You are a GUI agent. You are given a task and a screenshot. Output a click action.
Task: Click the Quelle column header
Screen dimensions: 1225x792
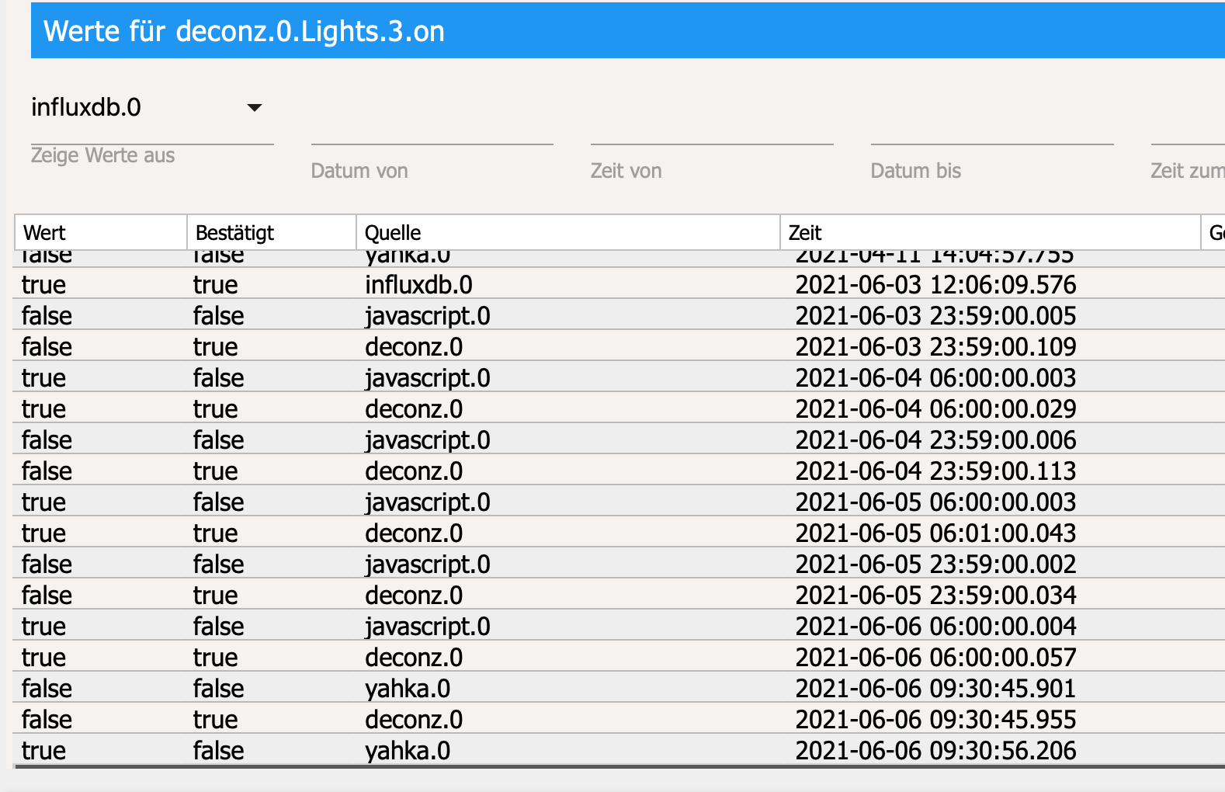click(567, 232)
